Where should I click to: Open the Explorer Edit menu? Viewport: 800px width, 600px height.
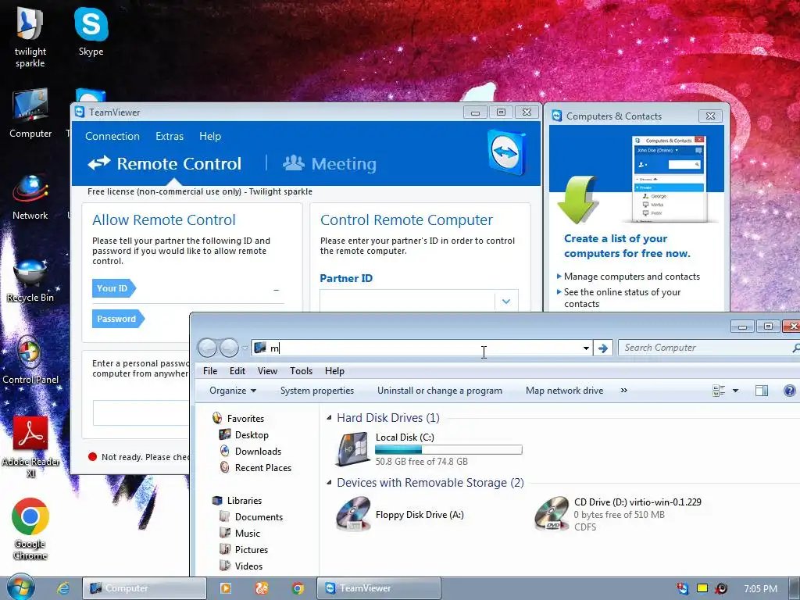click(x=237, y=371)
